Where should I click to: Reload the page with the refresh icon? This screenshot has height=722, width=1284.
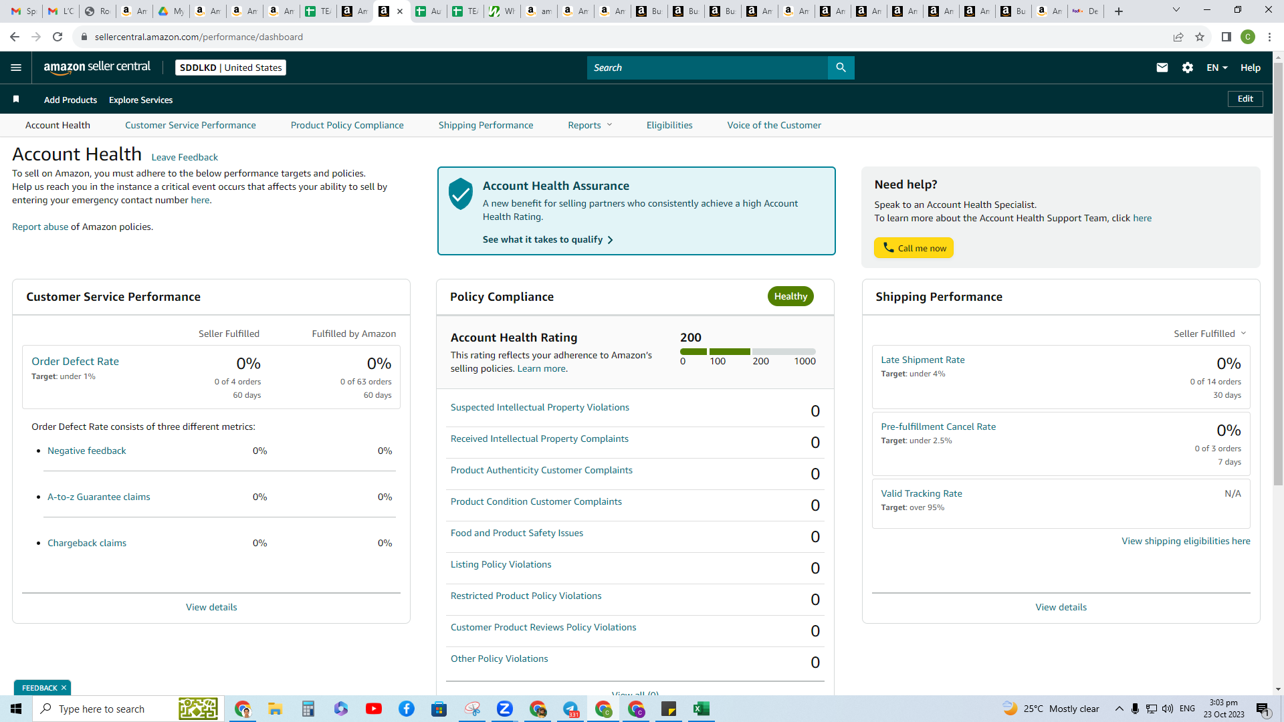click(x=58, y=37)
